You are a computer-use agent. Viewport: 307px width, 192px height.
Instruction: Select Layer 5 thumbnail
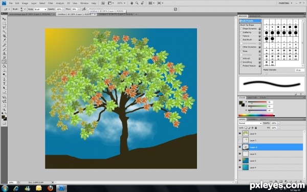[x=246, y=161]
